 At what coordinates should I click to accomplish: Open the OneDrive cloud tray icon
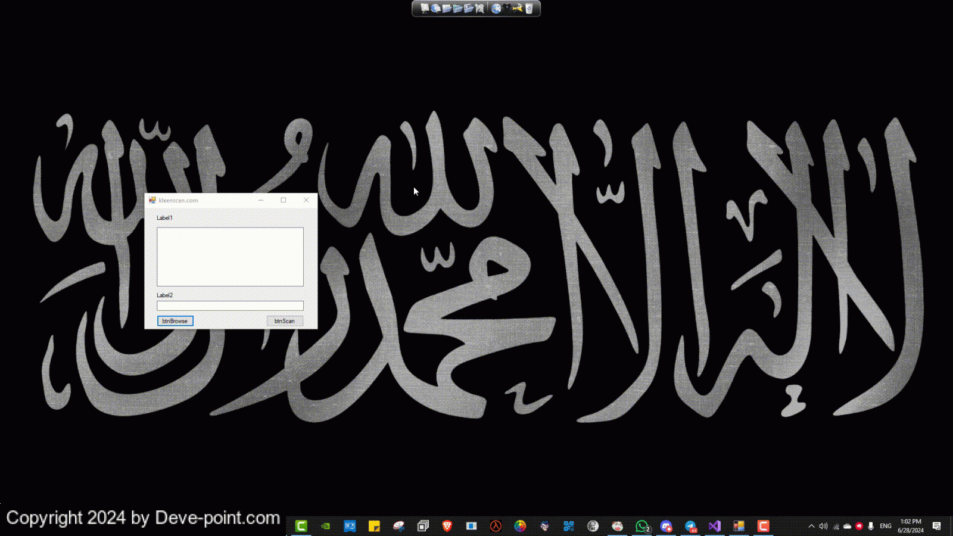[847, 526]
